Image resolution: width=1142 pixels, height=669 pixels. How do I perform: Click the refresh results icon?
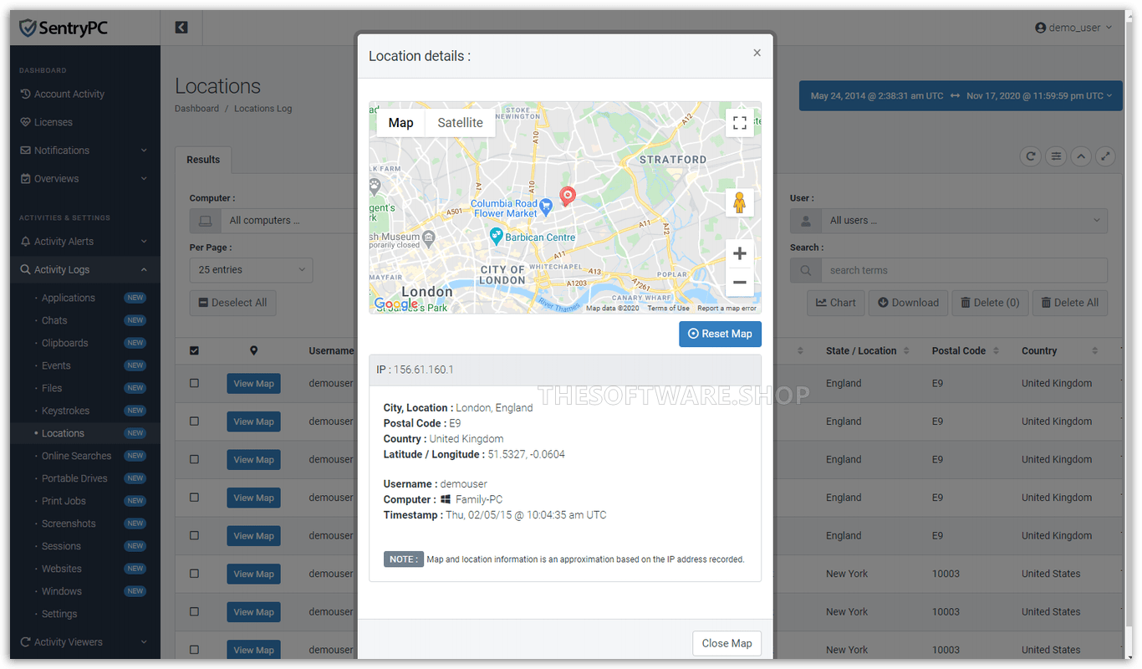(1031, 156)
